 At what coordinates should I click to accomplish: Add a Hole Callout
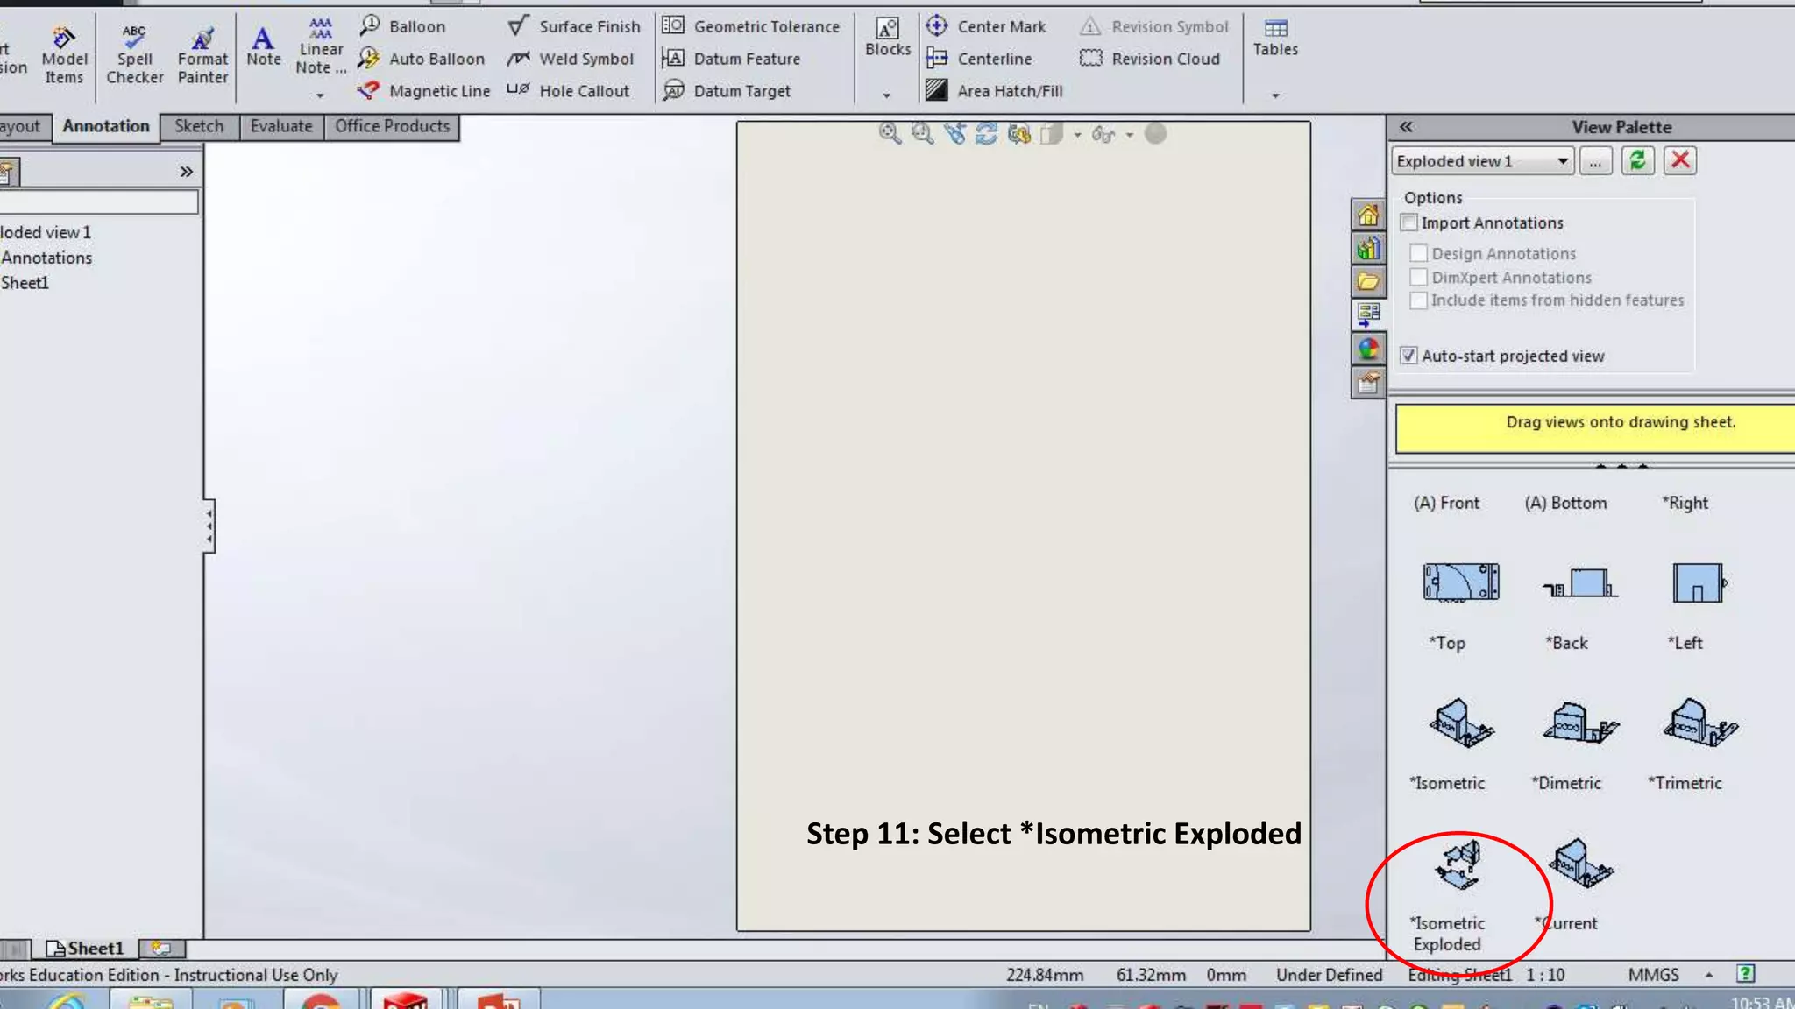tap(568, 91)
